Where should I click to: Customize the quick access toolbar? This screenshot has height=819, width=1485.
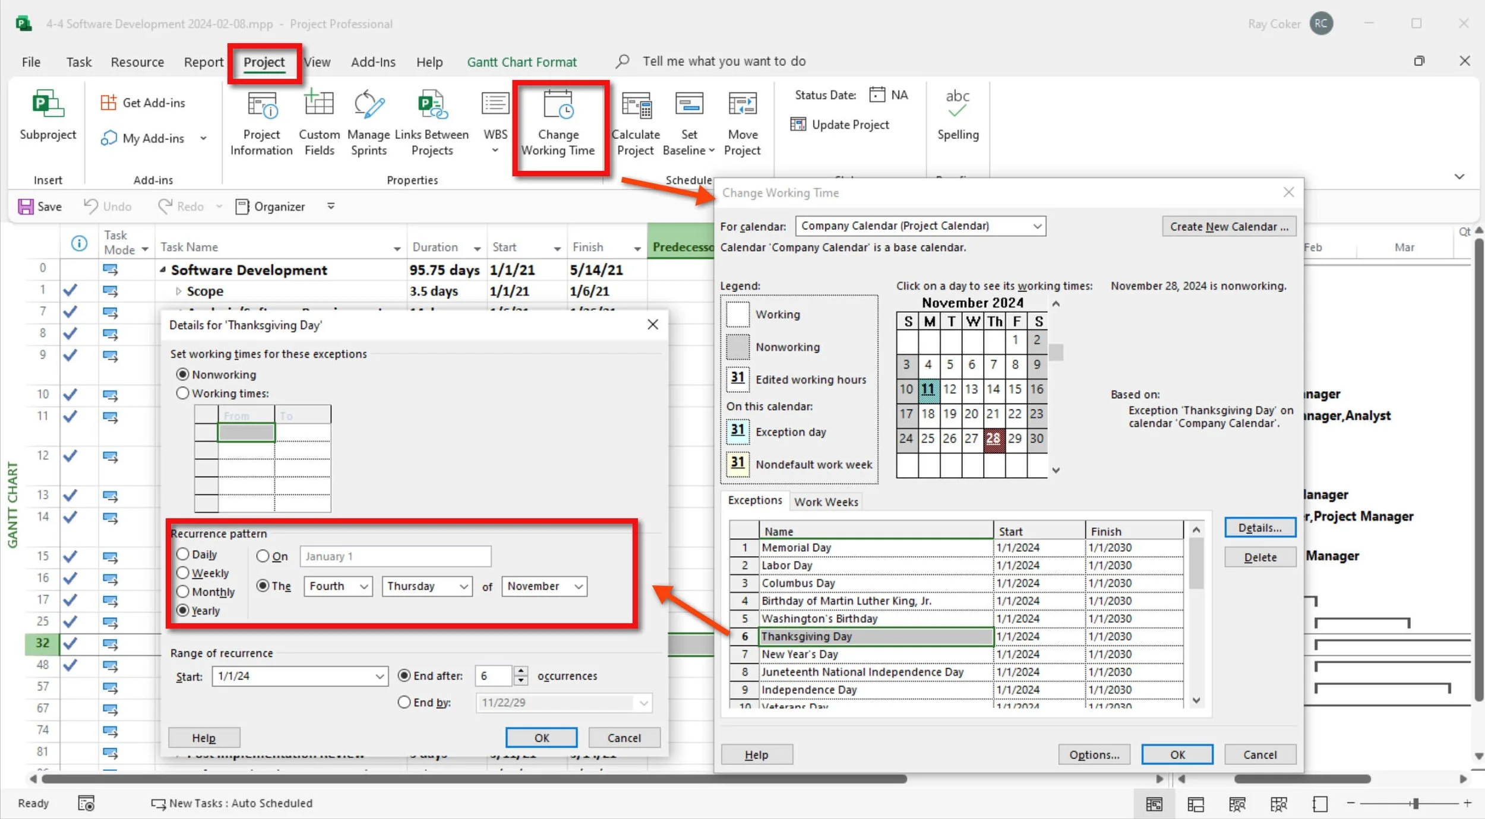[x=331, y=206]
